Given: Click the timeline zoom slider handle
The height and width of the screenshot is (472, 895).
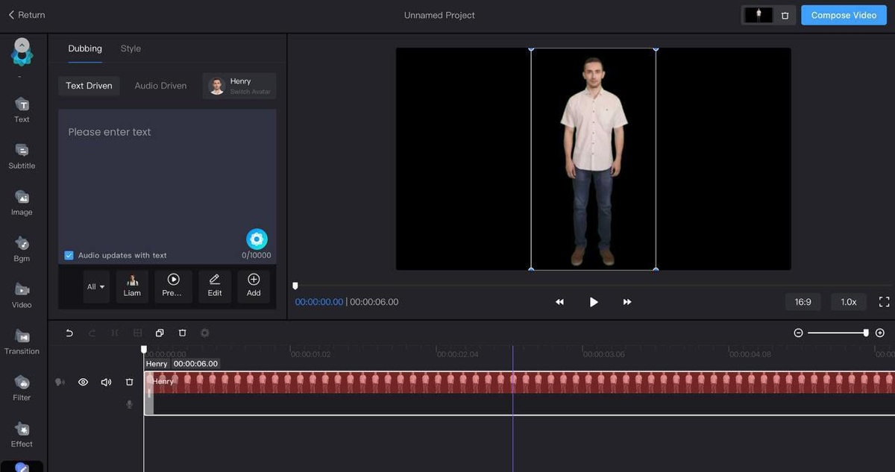Looking at the screenshot, I should (865, 333).
